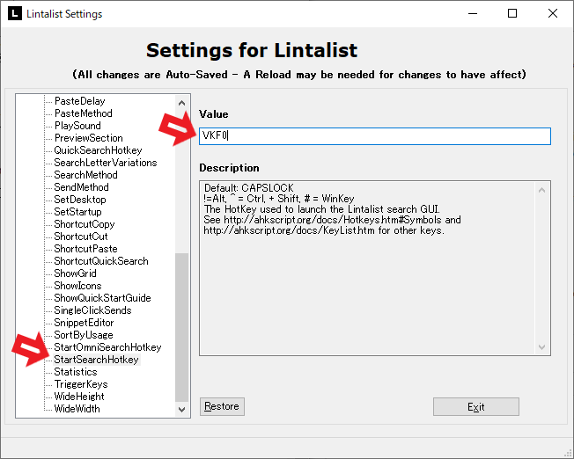The width and height of the screenshot is (574, 459).
Task: Click the settings tree scrollbar thumb
Action: (x=182, y=328)
